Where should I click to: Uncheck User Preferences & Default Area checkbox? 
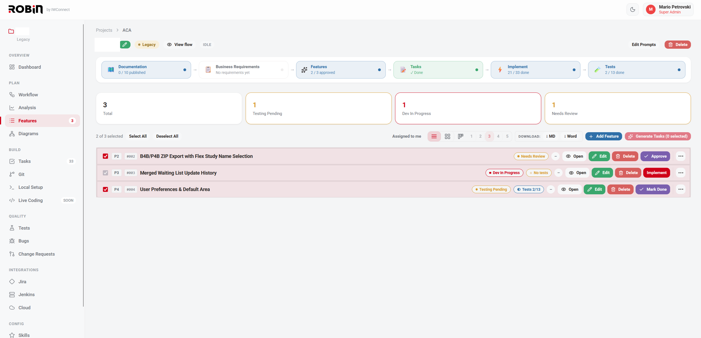point(105,189)
